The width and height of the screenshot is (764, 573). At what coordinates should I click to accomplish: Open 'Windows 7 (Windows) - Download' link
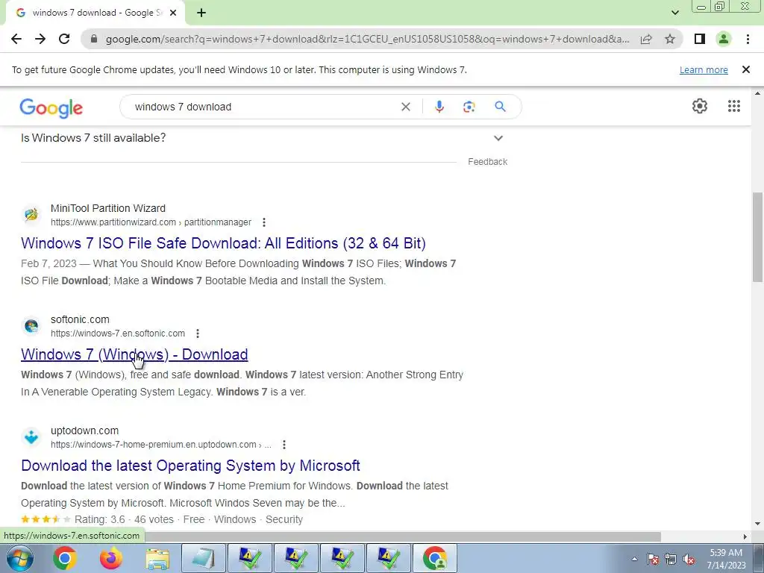[134, 354]
